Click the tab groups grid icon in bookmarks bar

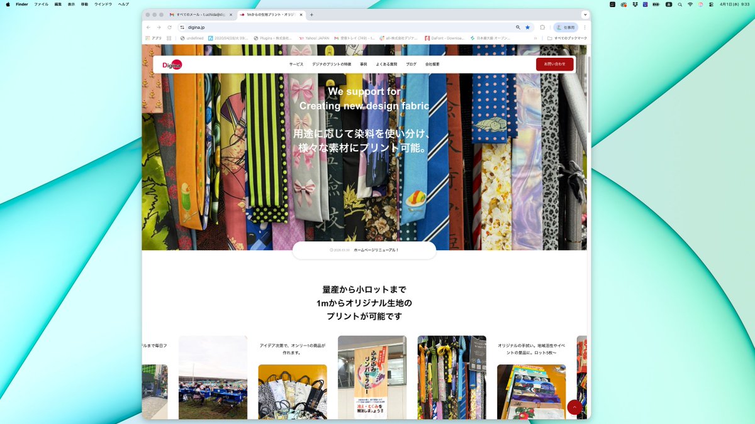tap(169, 38)
